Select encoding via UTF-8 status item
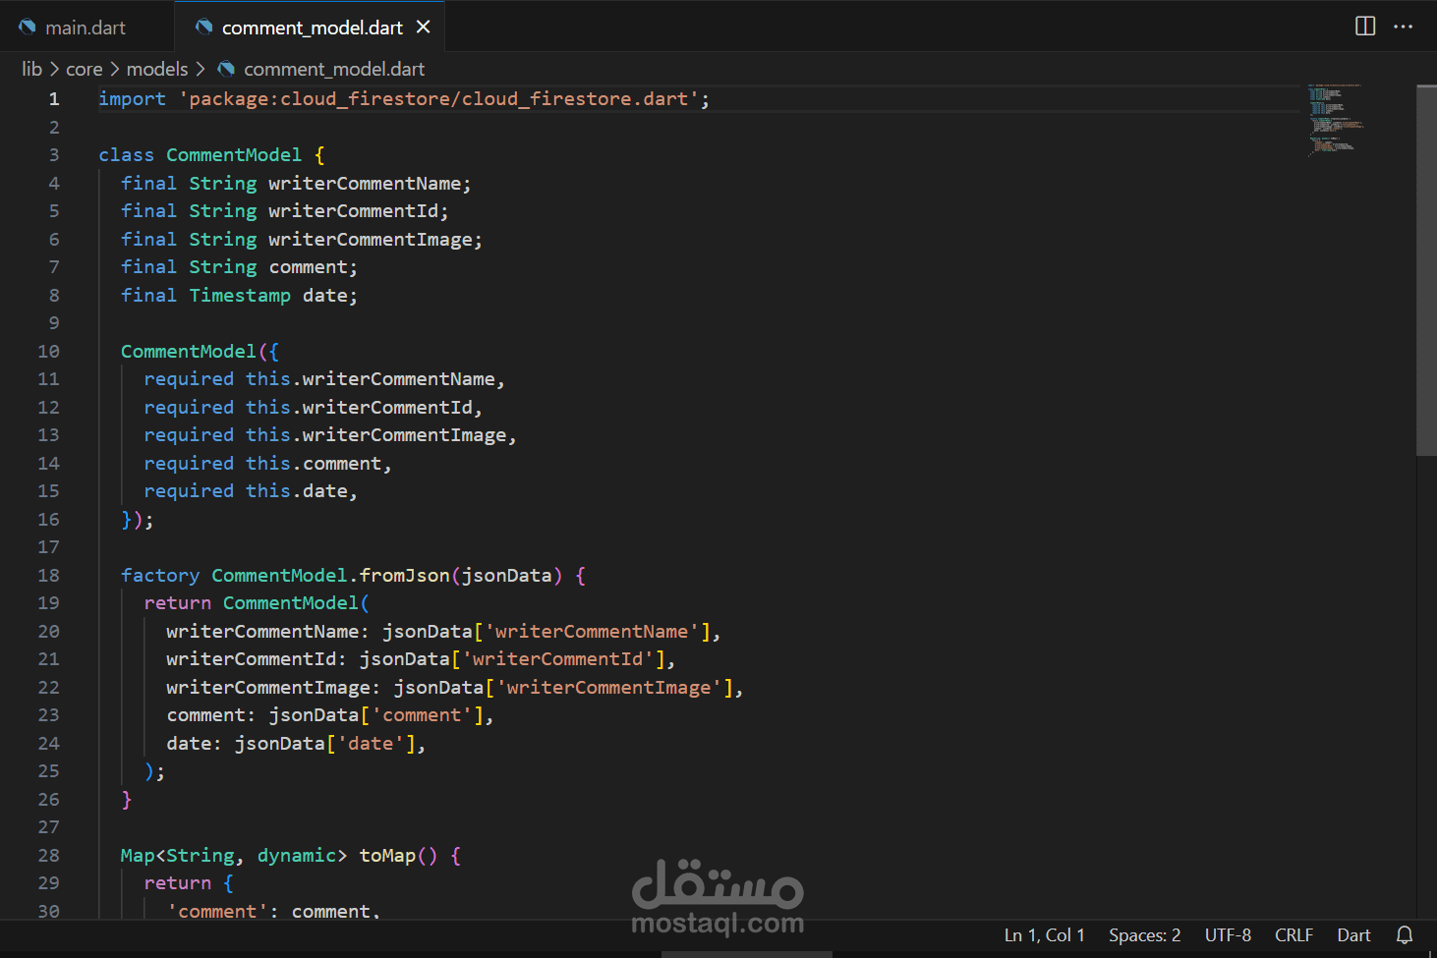This screenshot has height=958, width=1437. (x=1229, y=935)
